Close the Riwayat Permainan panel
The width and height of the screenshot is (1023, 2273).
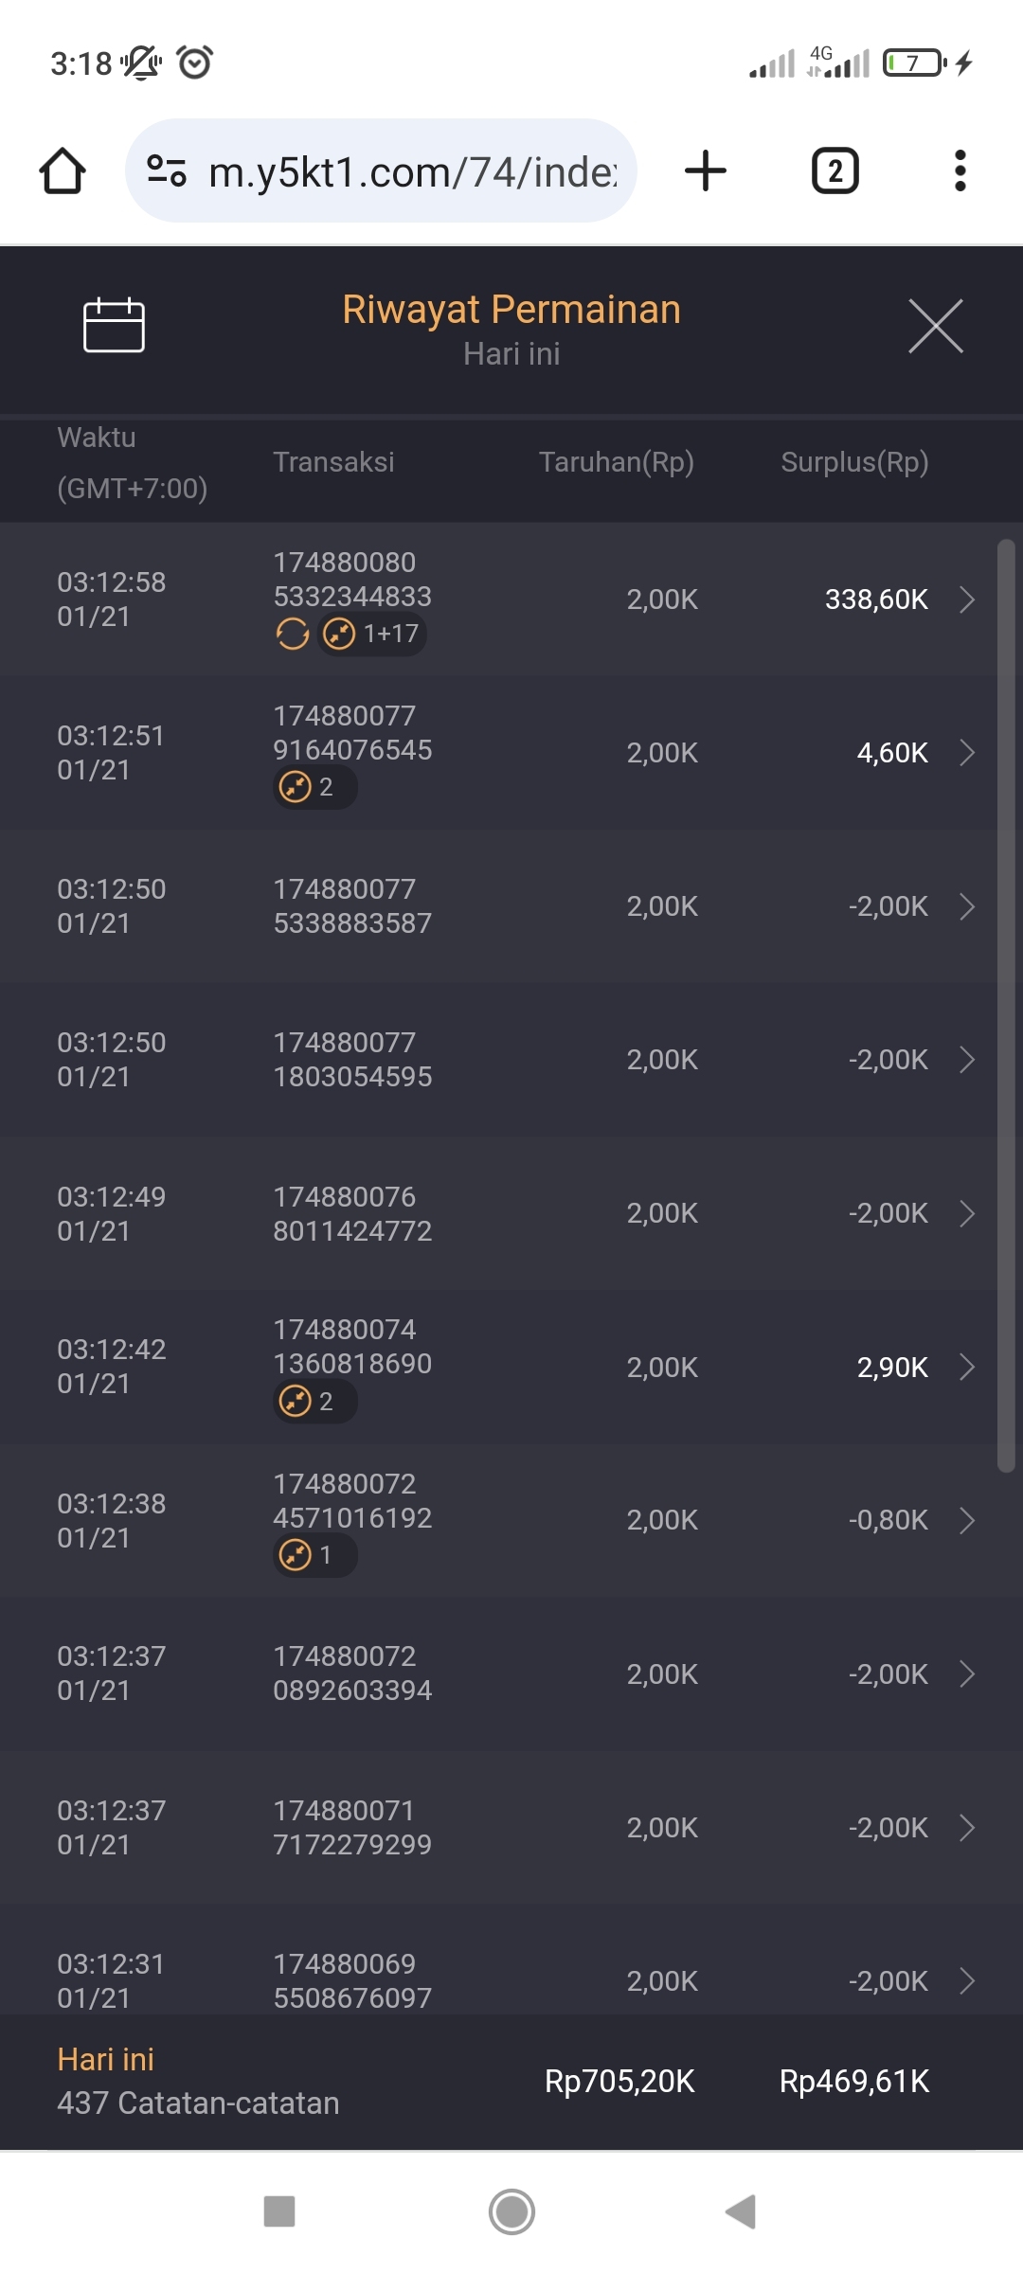coord(935,326)
